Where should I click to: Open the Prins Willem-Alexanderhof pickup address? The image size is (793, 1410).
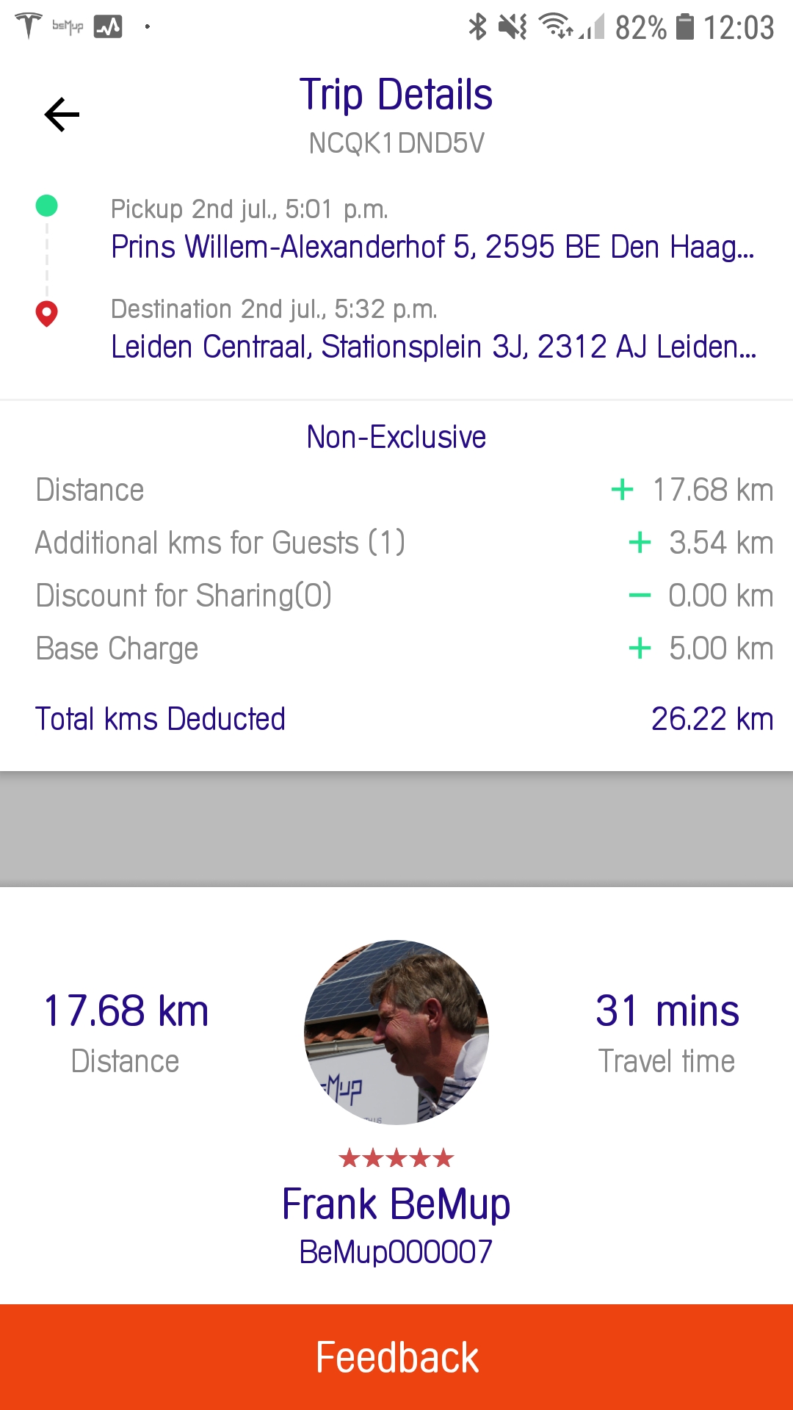click(x=432, y=247)
